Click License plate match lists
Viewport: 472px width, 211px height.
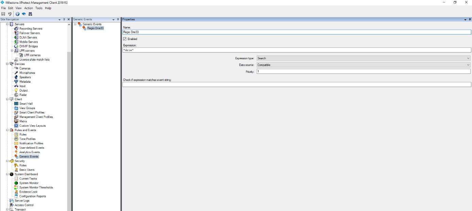(x=34, y=59)
